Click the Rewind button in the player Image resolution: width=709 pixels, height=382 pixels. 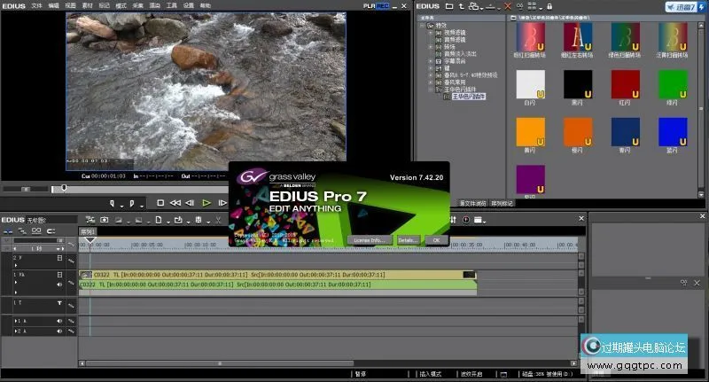point(175,203)
